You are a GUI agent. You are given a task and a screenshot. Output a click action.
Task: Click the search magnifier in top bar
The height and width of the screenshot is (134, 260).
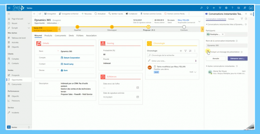tap(201, 8)
